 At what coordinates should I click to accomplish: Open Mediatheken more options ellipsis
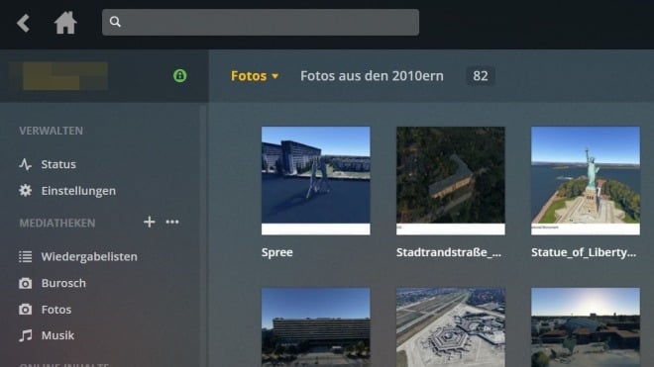tap(172, 222)
